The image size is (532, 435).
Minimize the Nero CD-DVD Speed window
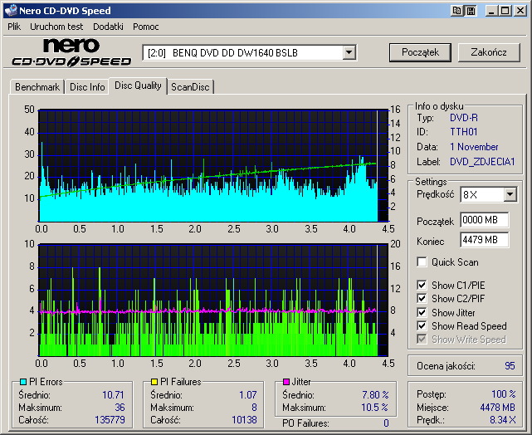click(491, 11)
